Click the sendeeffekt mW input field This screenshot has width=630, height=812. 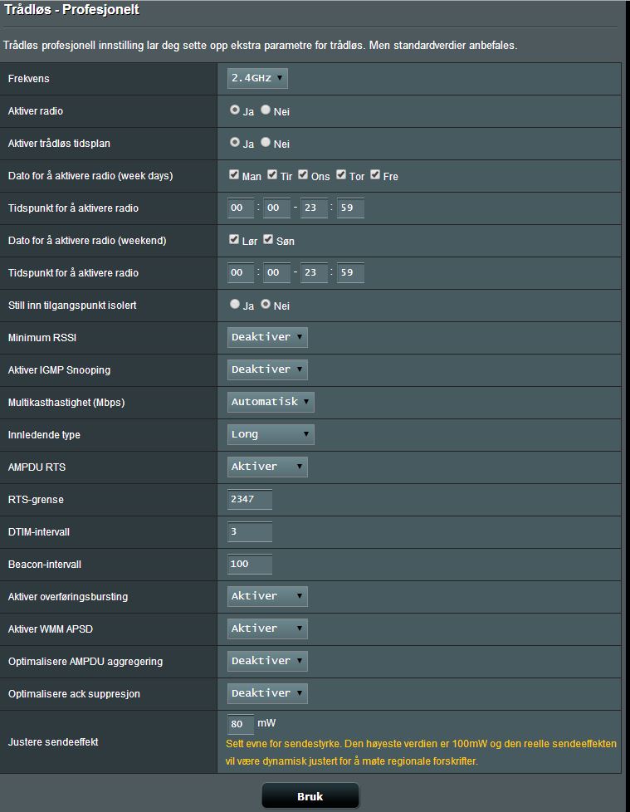(241, 724)
